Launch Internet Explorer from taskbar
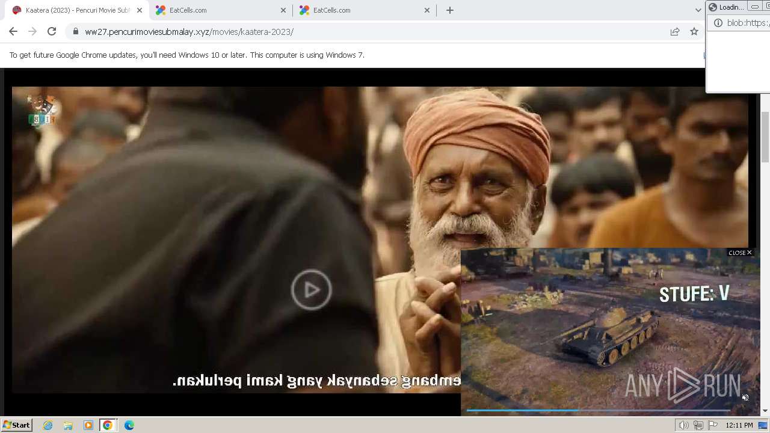 point(48,425)
